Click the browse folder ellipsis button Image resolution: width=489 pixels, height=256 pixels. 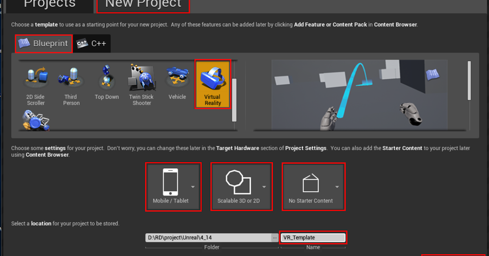point(275,237)
